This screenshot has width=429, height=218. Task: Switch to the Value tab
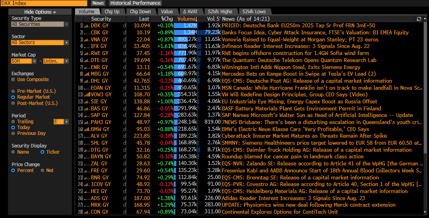167,11
